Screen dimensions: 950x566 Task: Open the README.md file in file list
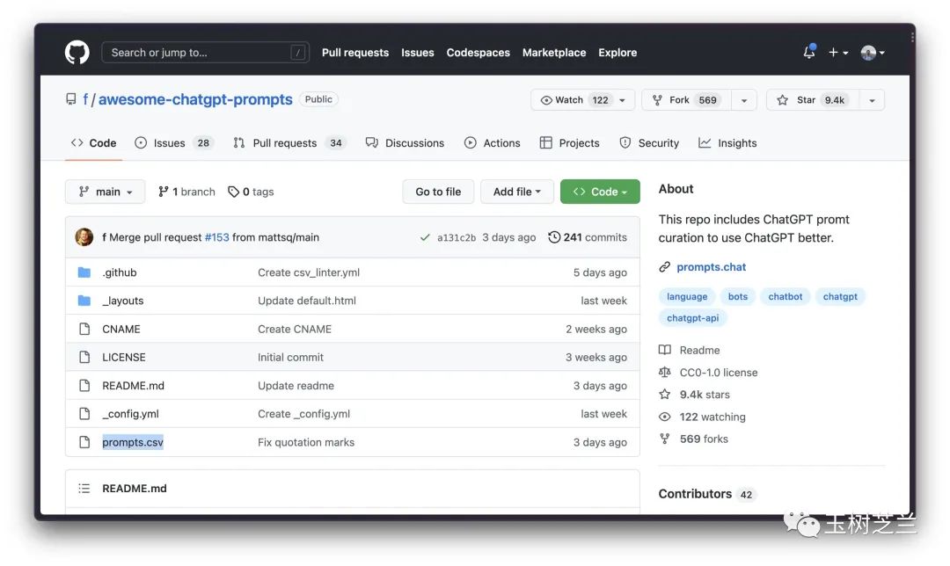point(134,386)
